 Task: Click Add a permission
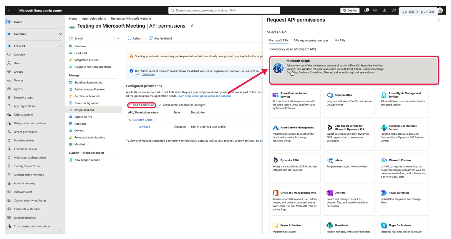click(142, 105)
